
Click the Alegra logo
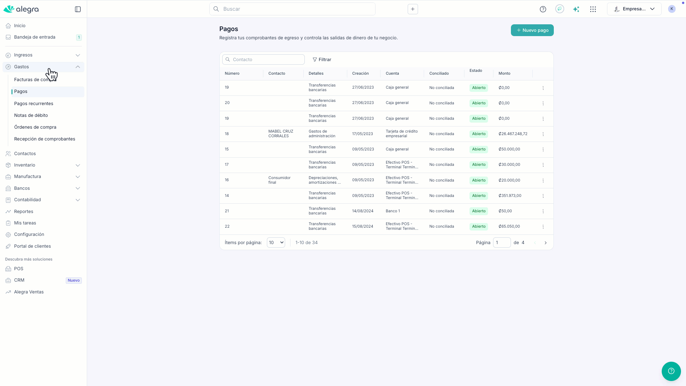(x=21, y=9)
